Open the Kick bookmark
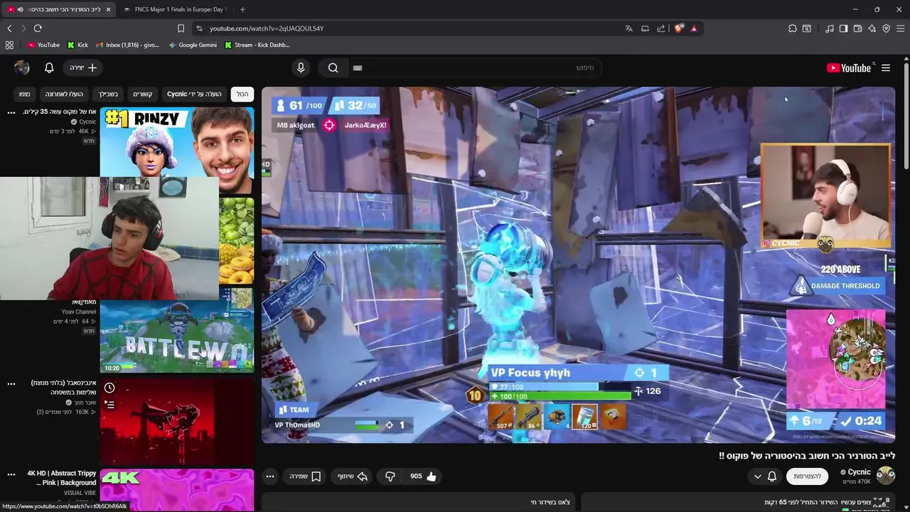The height and width of the screenshot is (512, 910). point(78,45)
